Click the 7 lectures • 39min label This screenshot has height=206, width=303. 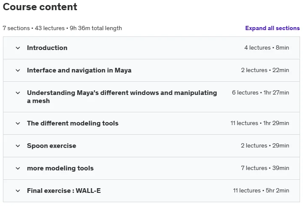(x=265, y=168)
